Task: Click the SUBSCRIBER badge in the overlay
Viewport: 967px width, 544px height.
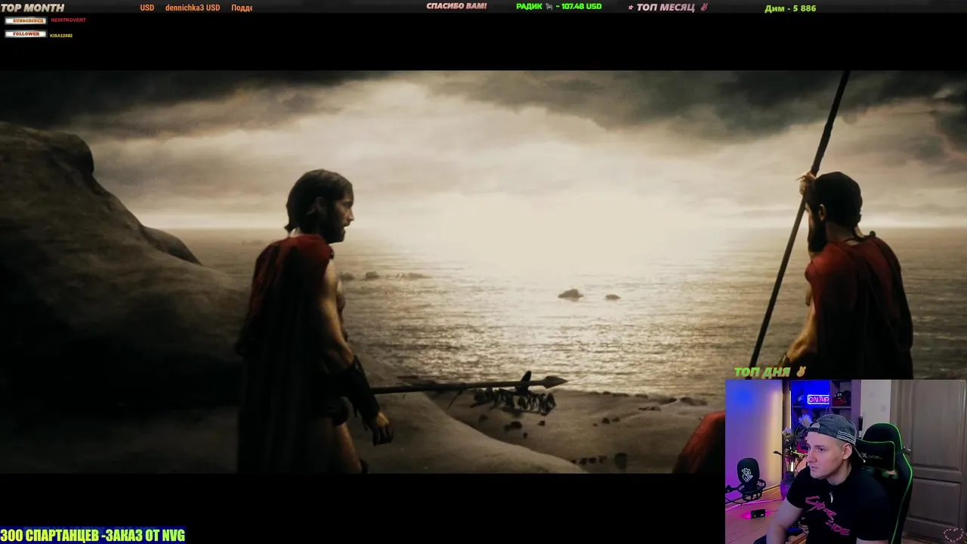Action: pyautogui.click(x=26, y=20)
